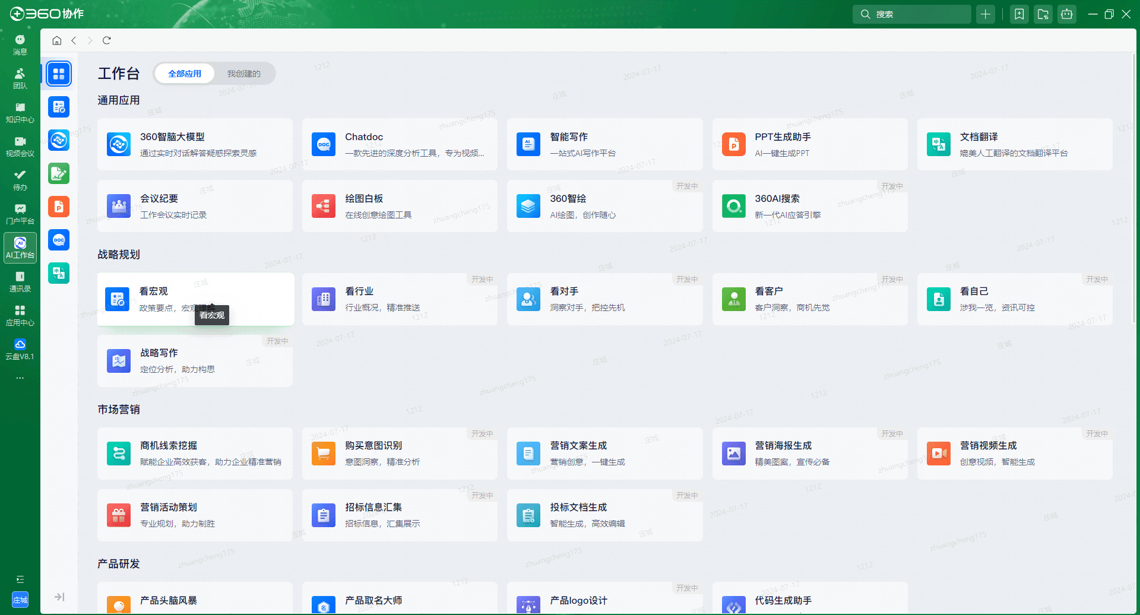Click the bookmark icon in the title bar
1140x615 pixels.
coord(1019,14)
